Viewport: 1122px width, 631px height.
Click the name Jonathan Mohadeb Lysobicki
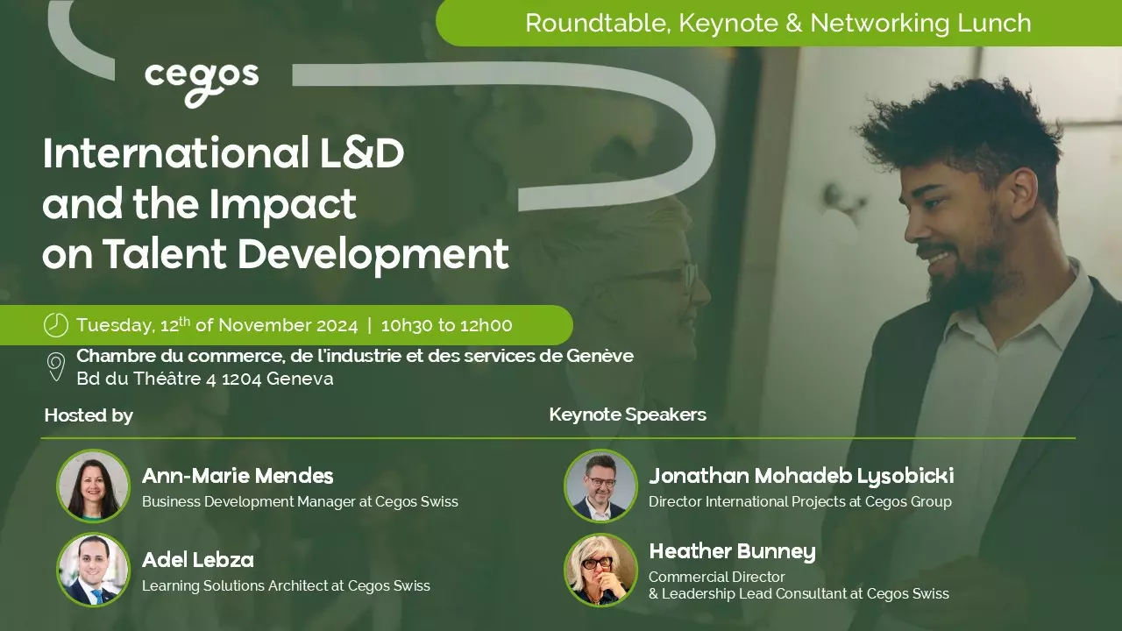click(800, 476)
